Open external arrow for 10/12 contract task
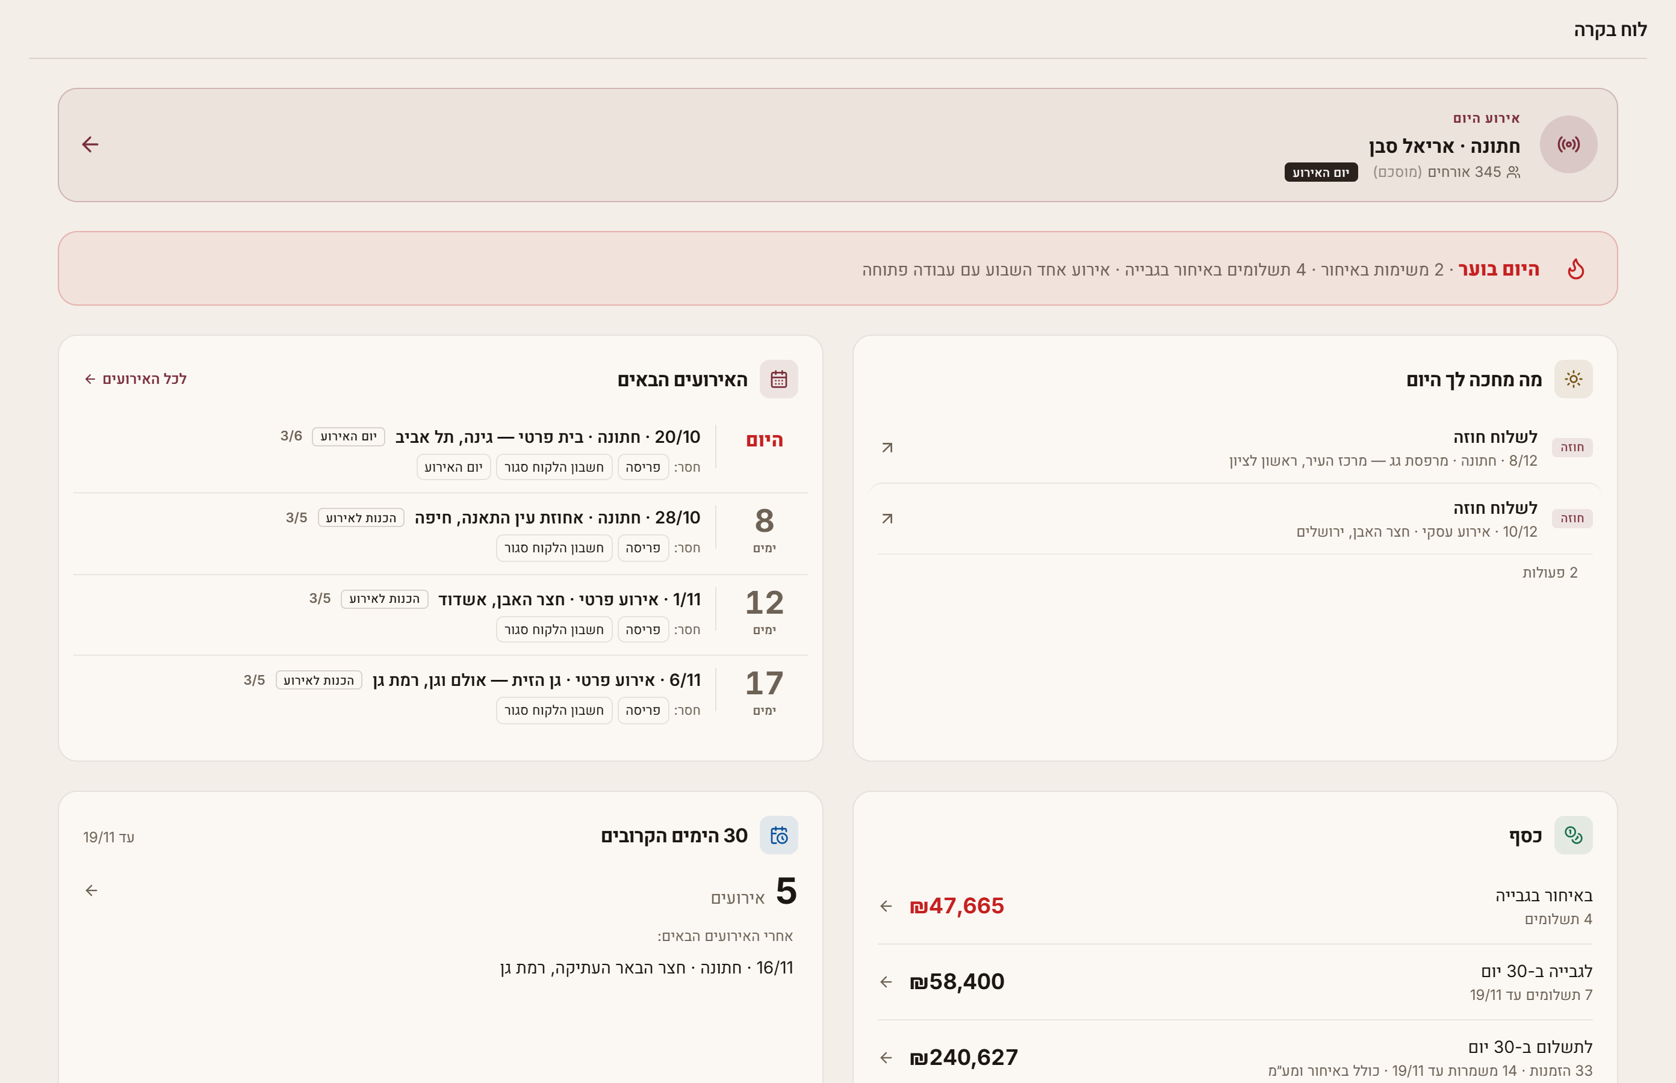The height and width of the screenshot is (1083, 1676). (x=887, y=519)
